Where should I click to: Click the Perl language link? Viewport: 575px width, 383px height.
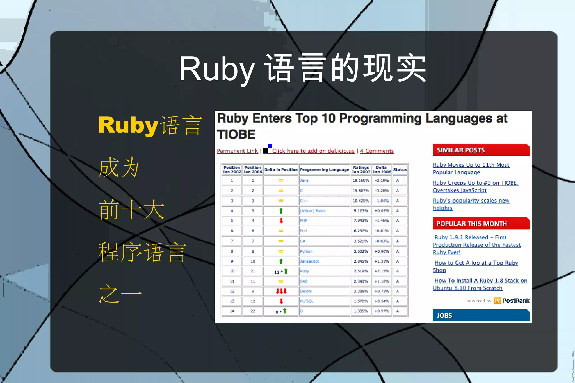click(303, 231)
